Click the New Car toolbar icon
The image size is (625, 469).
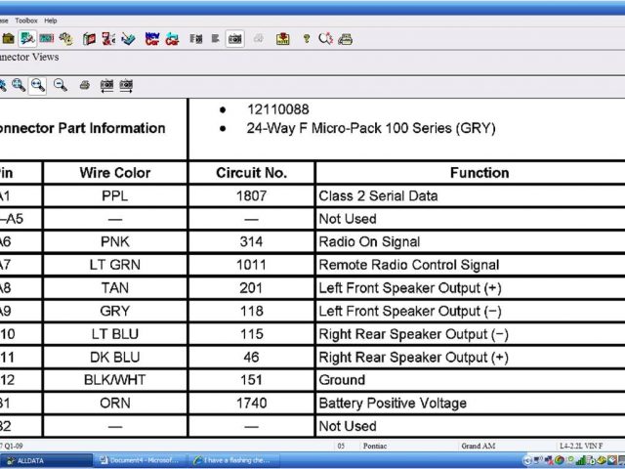[152, 39]
